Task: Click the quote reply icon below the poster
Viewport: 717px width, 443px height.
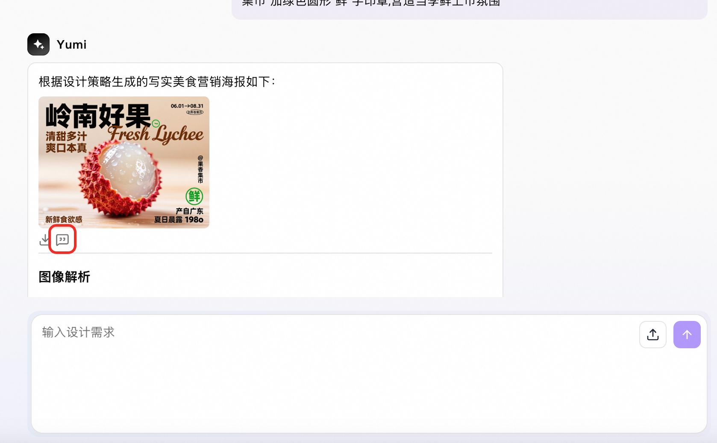Action: coord(62,240)
